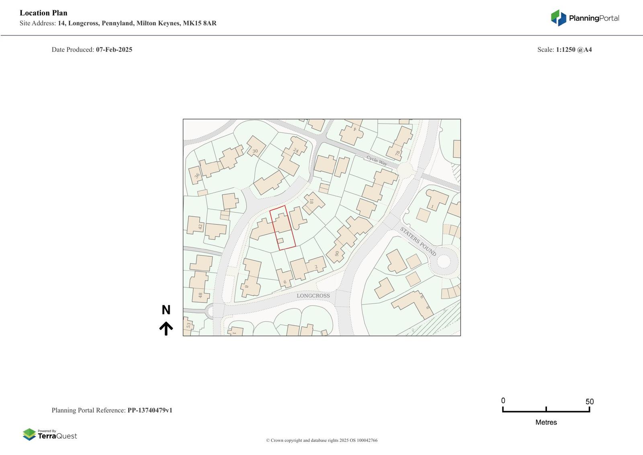Click building number 30 on map
Screen dimensions: 643x455
[255, 151]
